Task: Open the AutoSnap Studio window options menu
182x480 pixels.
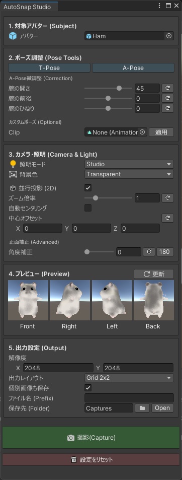Action: [x=160, y=6]
